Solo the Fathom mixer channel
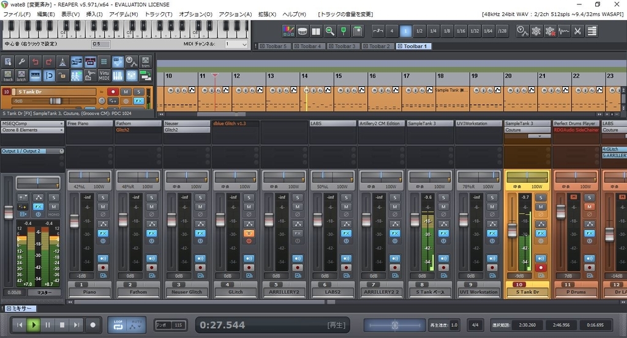 point(152,197)
